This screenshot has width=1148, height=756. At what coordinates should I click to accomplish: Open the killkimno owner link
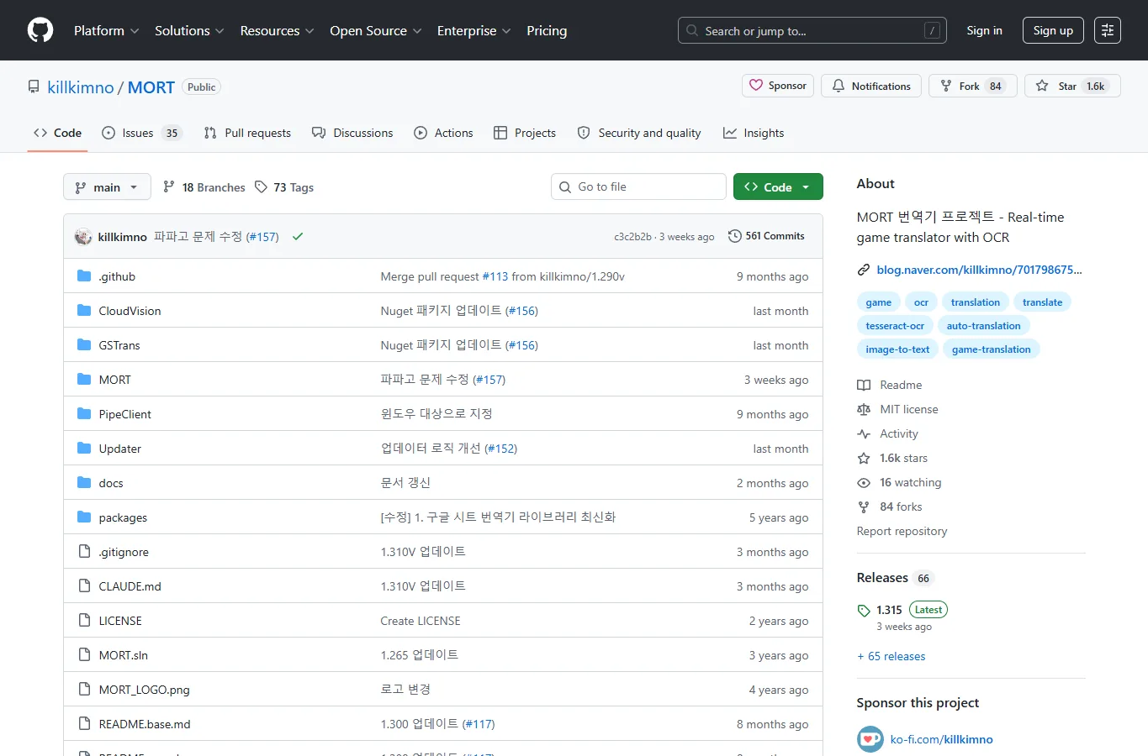coord(81,87)
